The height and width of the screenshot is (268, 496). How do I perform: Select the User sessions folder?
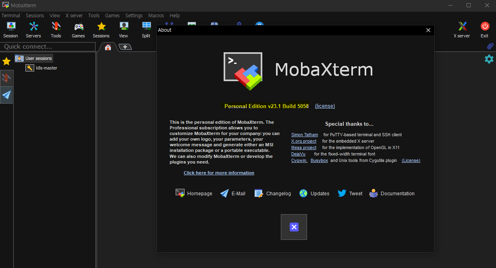[x=34, y=58]
